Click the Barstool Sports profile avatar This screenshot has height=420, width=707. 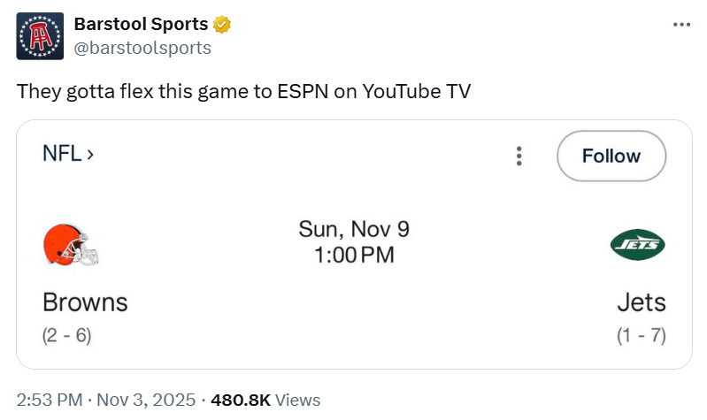click(x=40, y=35)
